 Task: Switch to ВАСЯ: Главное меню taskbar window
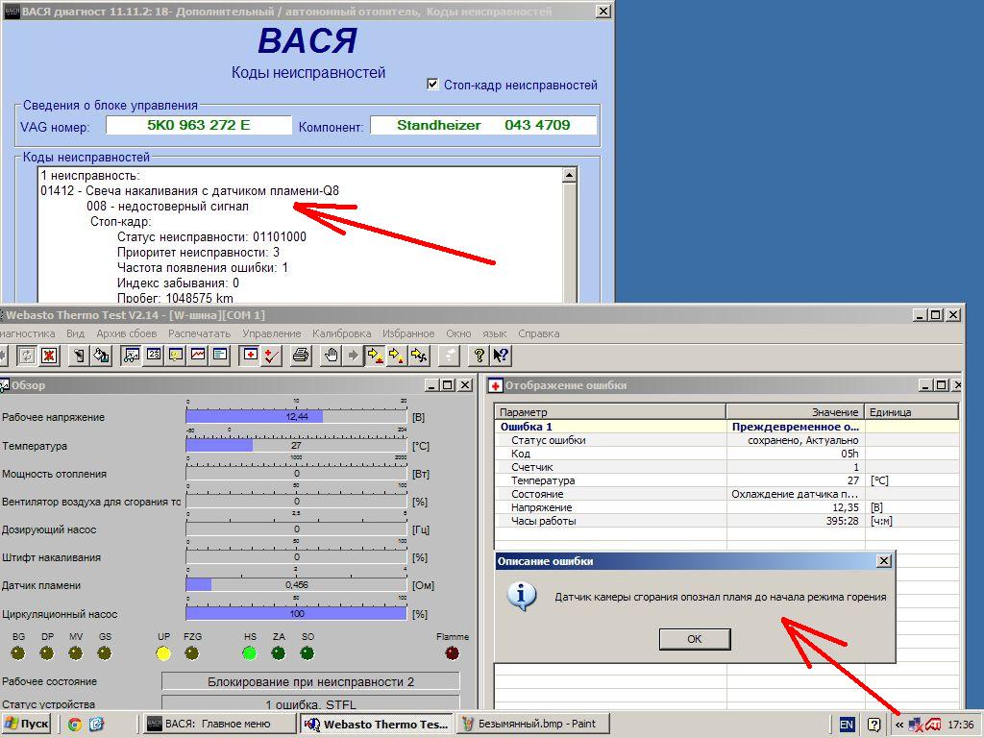click(218, 725)
